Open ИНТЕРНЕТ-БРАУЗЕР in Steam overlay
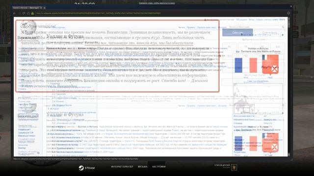The image size is (314, 176). (122, 167)
